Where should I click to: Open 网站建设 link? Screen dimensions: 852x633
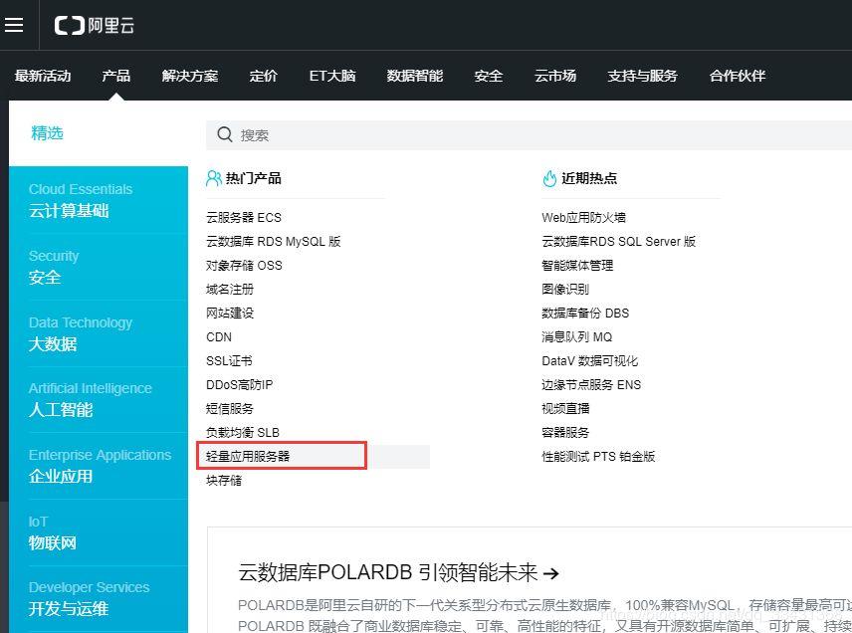pos(230,313)
